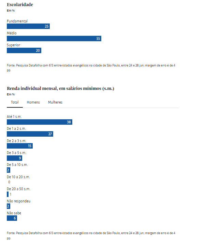Open the Total tab
This screenshot has width=211, height=244.
15,102
